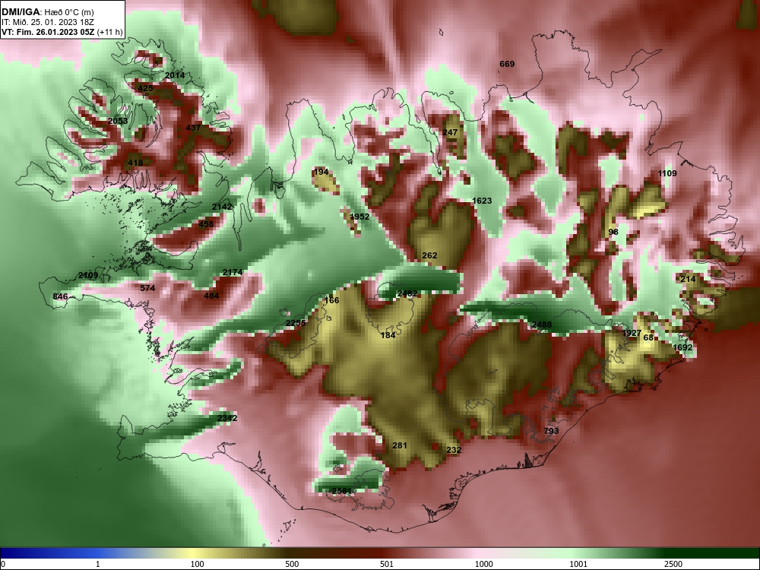Click the 425 value label
The width and height of the screenshot is (760, 570).
click(145, 88)
